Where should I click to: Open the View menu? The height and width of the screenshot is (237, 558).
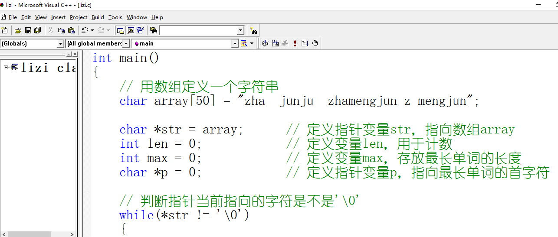41,17
